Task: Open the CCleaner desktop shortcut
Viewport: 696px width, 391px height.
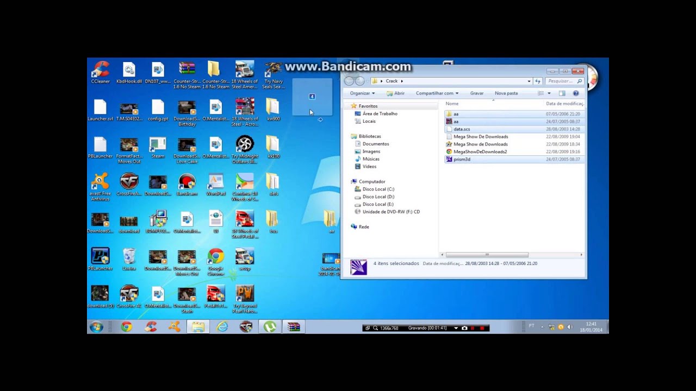Action: tap(101, 73)
